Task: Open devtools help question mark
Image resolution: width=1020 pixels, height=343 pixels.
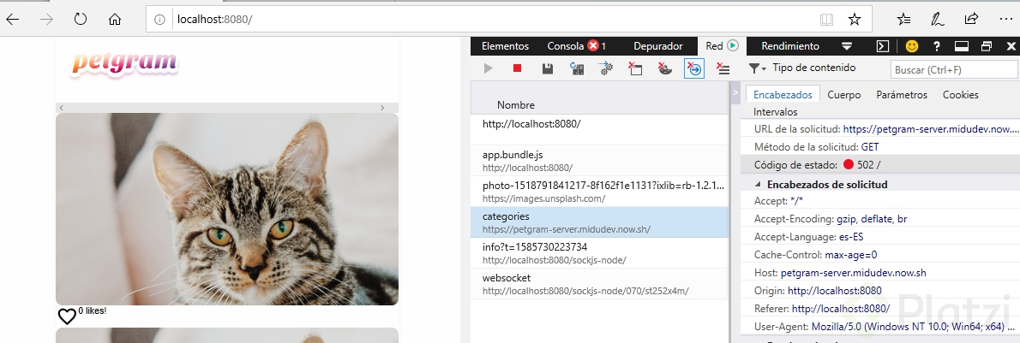Action: [937, 46]
